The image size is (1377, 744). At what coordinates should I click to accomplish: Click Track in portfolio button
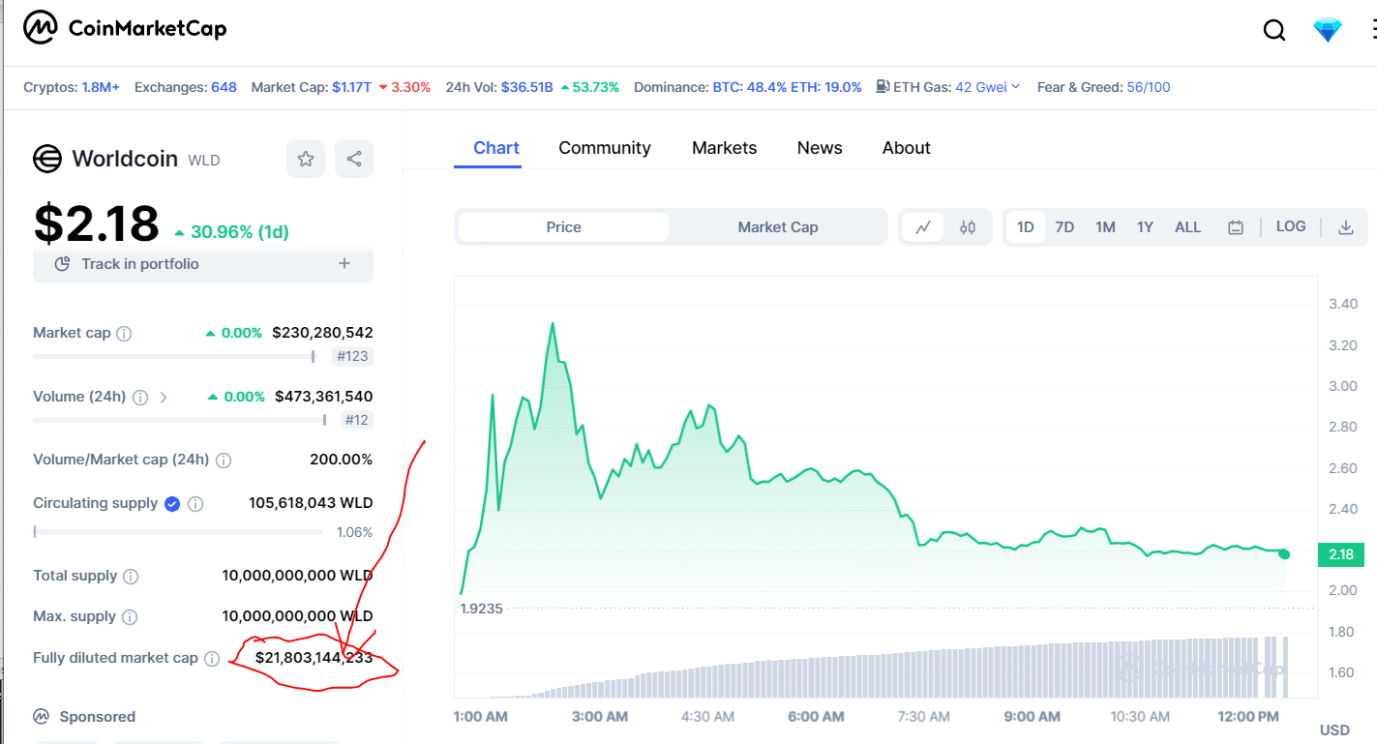203,264
